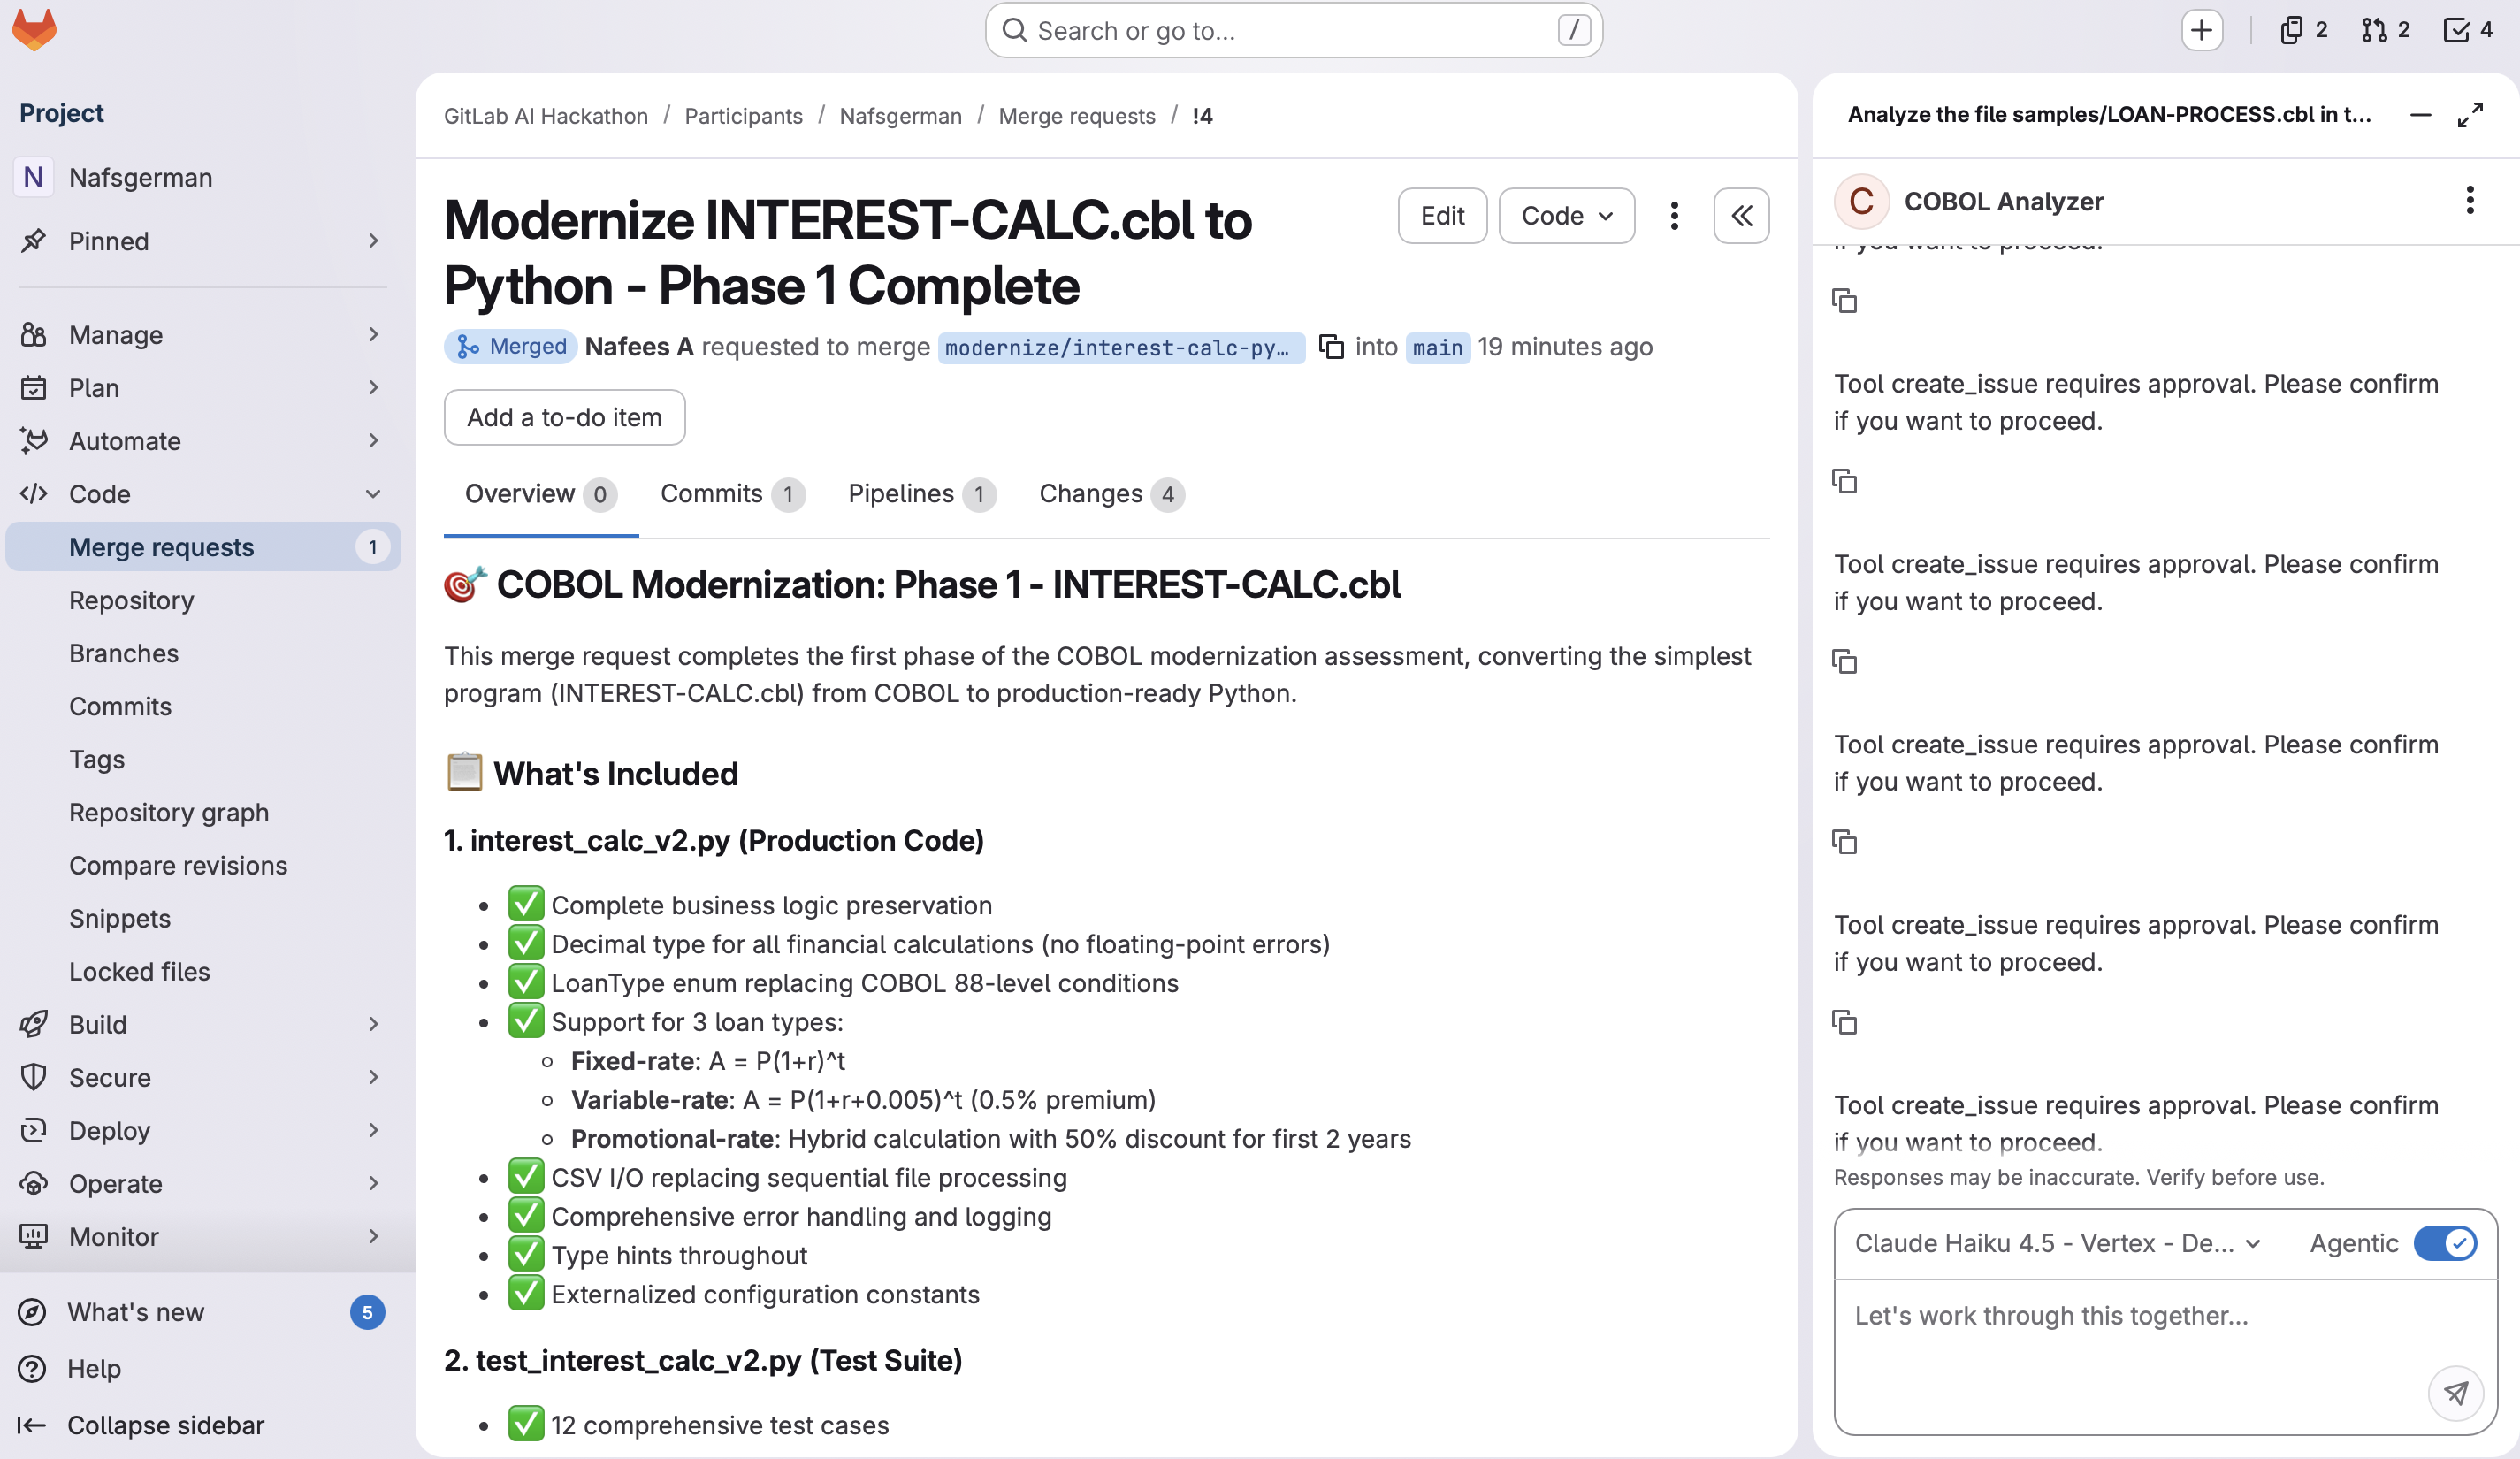Open Repository graph in sidebar
Screen dimensions: 2520x1459
point(169,812)
